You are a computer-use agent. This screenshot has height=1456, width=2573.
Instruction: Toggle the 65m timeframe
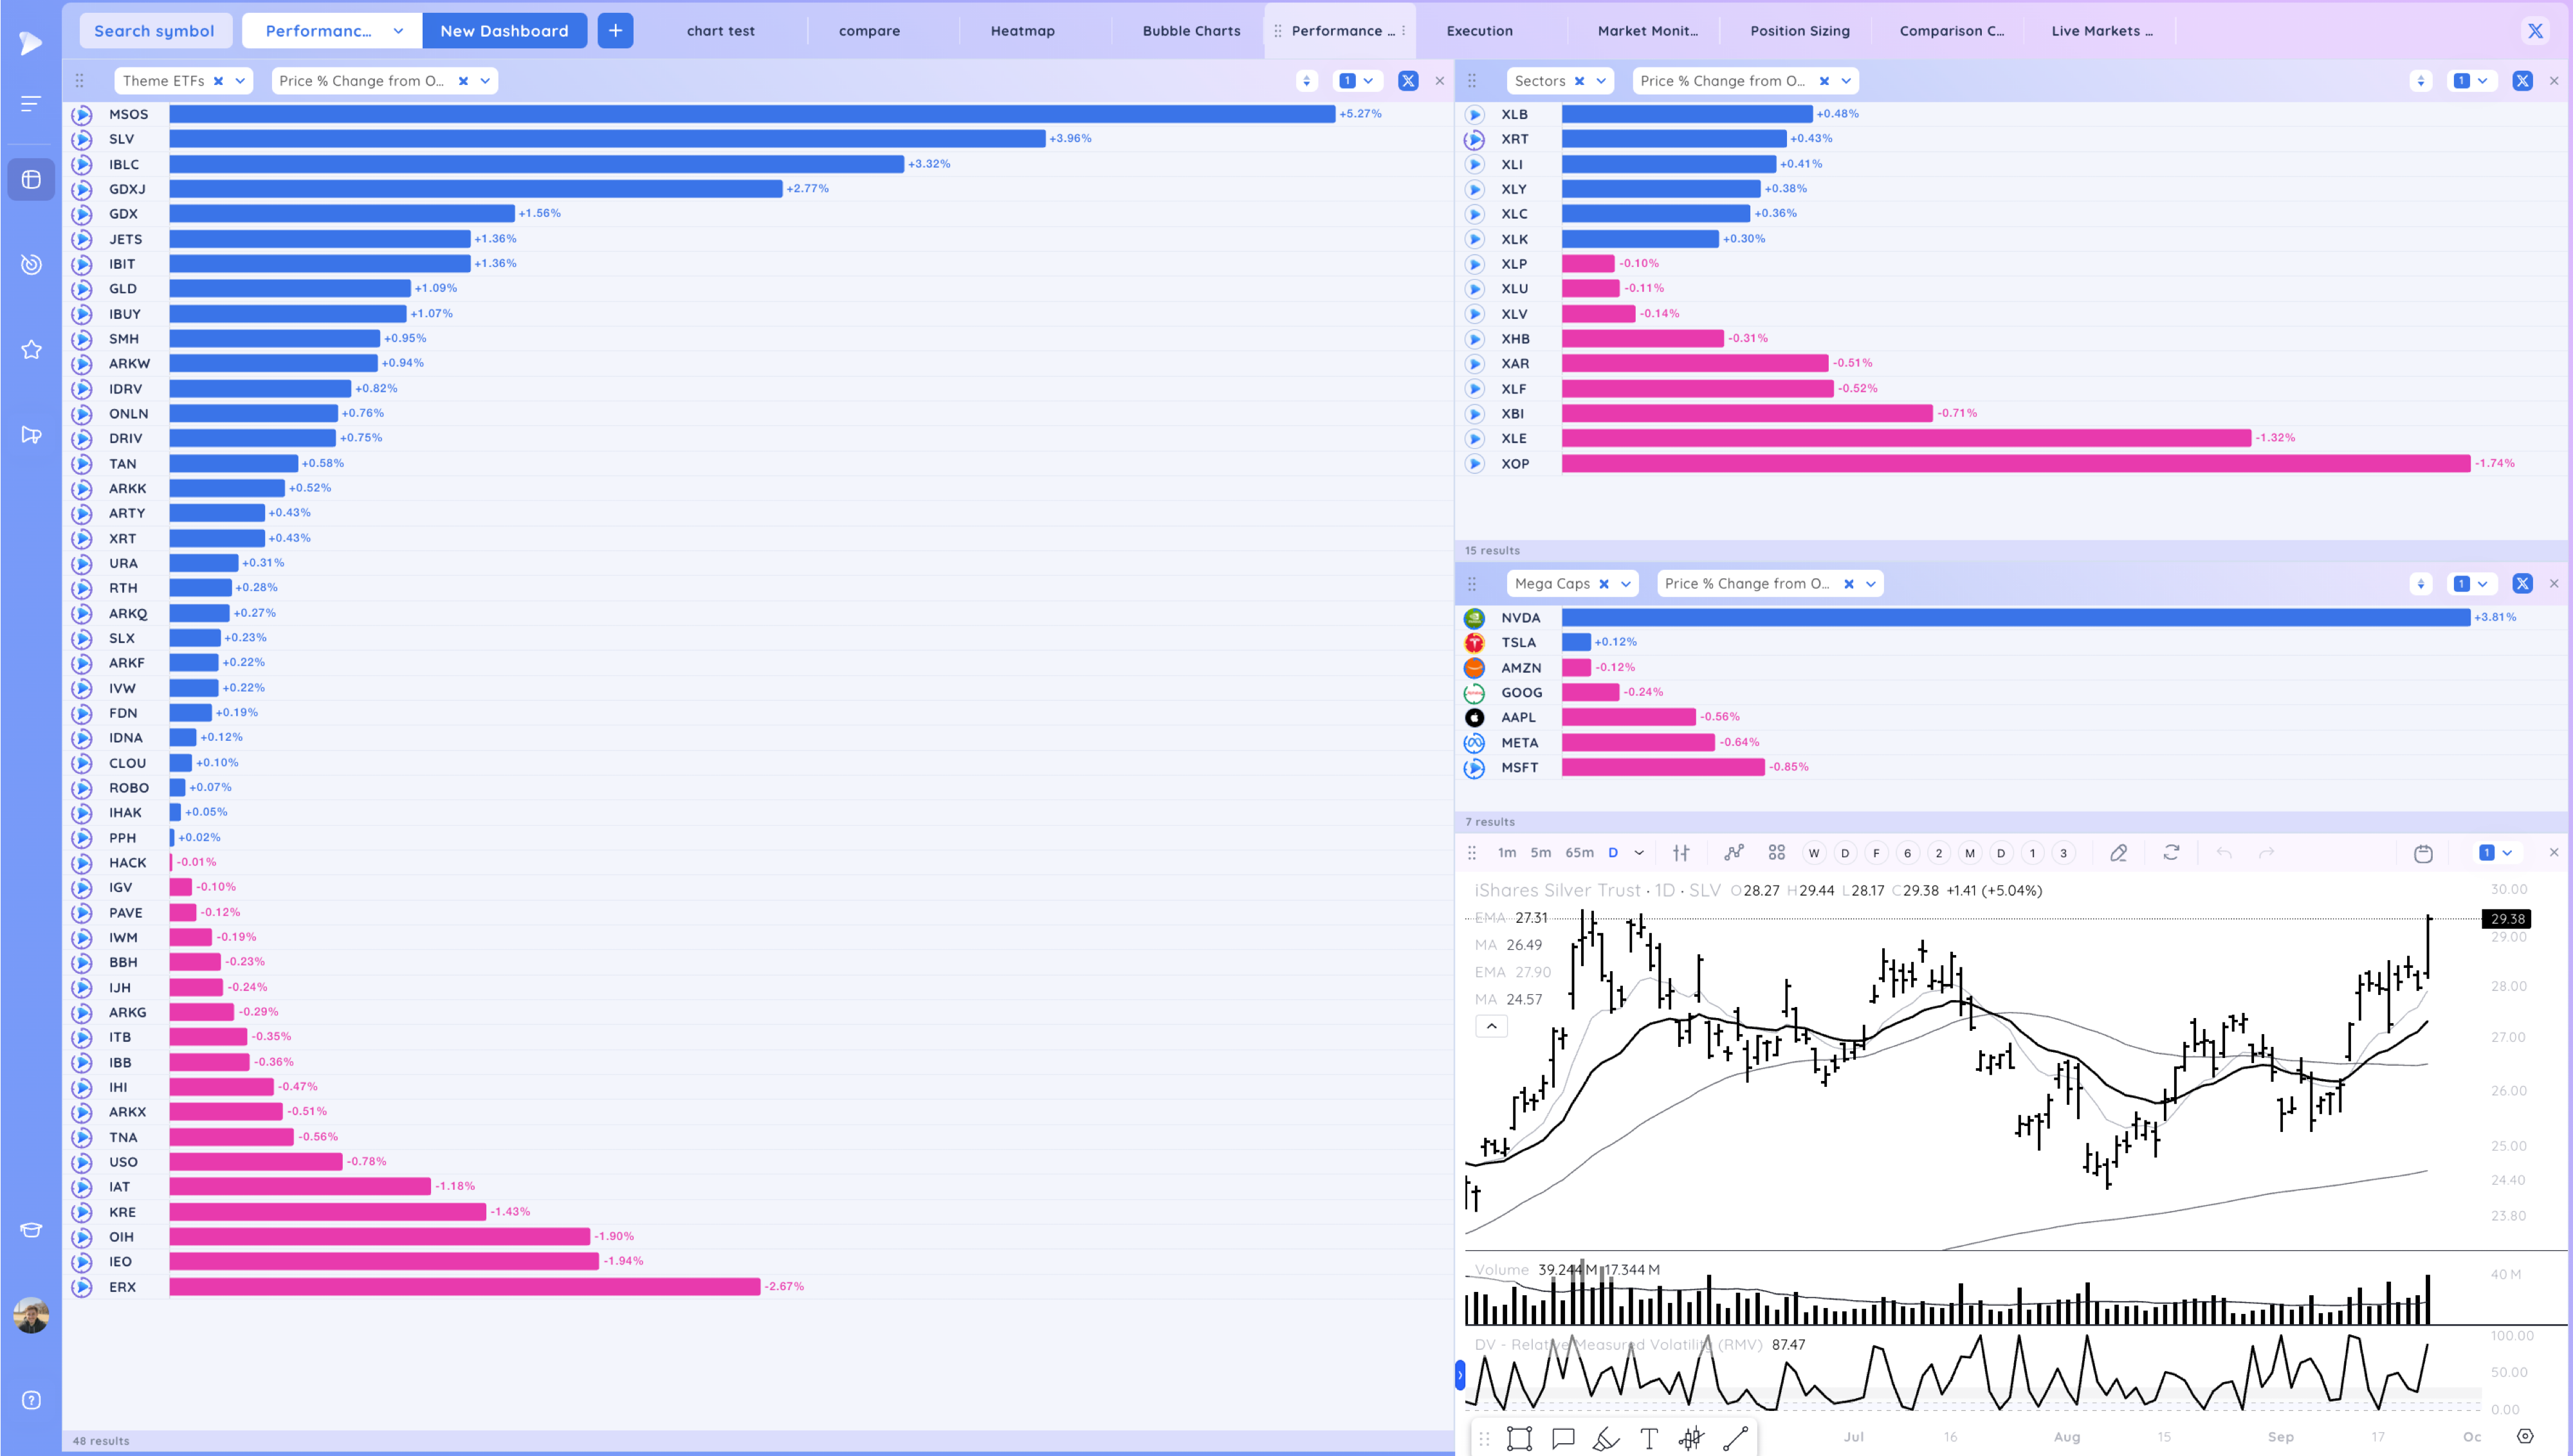point(1579,853)
